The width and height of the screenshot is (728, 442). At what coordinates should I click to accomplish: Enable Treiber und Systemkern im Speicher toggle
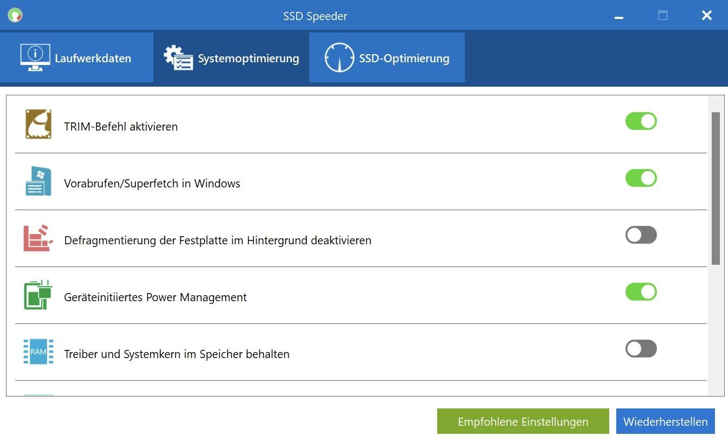click(641, 349)
